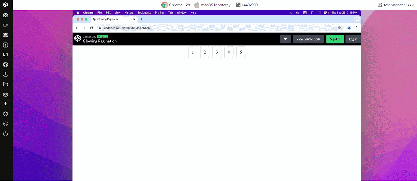The image size is (417, 181).
Task: Go to pagination page 2
Action: [x=205, y=52]
